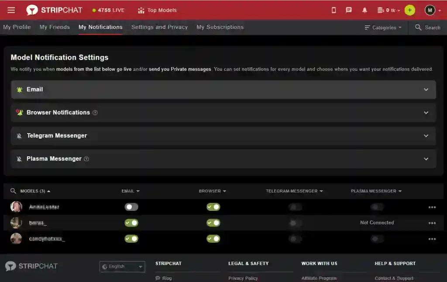This screenshot has height=282, width=447.
Task: Click Not Connected text in second row
Action: (377, 223)
